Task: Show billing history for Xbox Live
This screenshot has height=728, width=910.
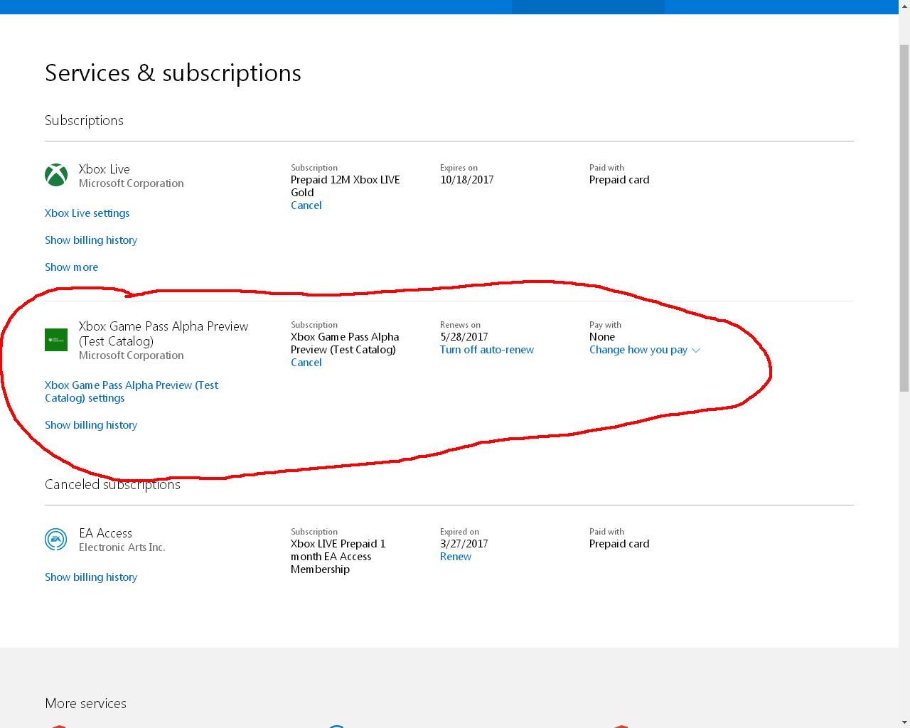Action: tap(91, 240)
